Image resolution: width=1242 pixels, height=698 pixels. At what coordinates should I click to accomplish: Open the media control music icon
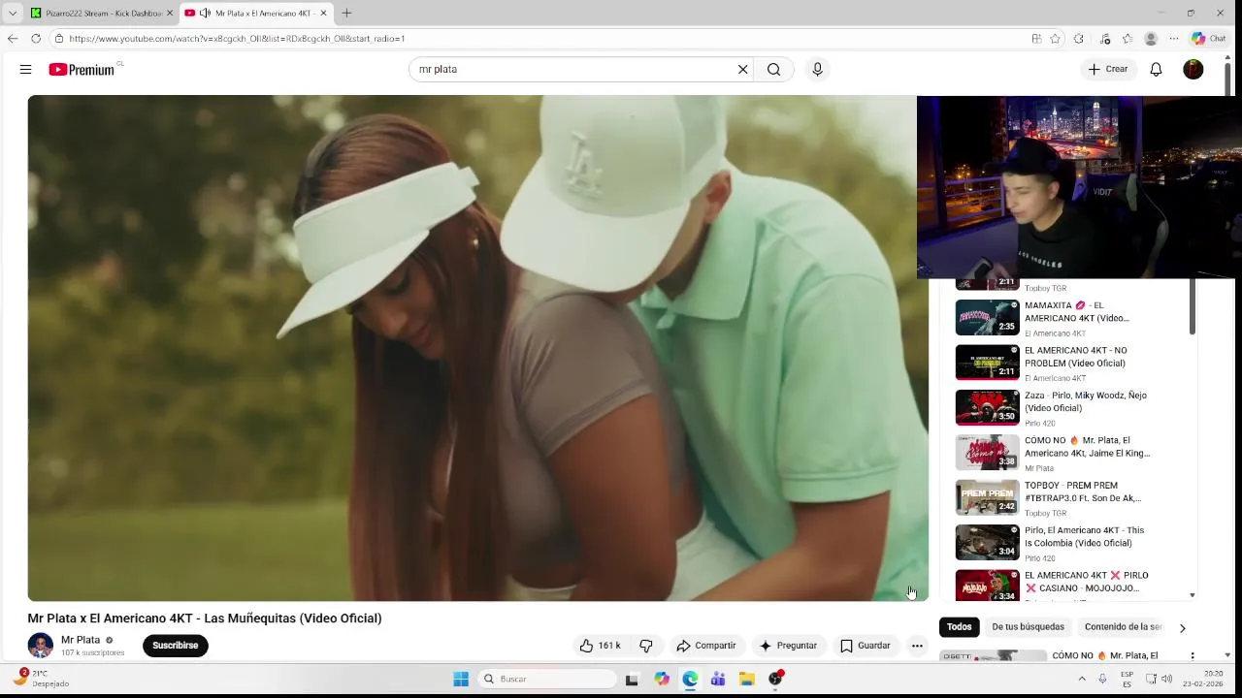click(1105, 39)
